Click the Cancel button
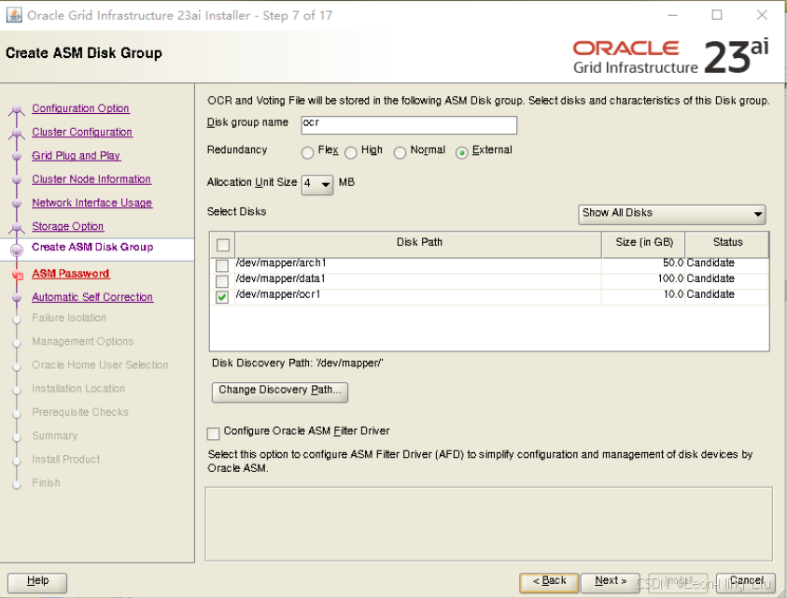The height and width of the screenshot is (598, 787). [746, 582]
